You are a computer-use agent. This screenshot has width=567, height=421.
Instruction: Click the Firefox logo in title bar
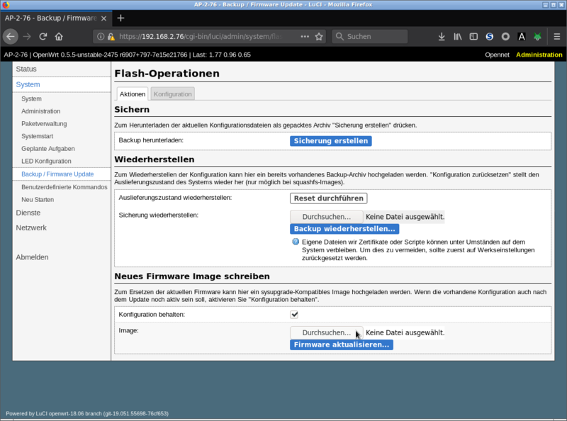[x=6, y=5]
